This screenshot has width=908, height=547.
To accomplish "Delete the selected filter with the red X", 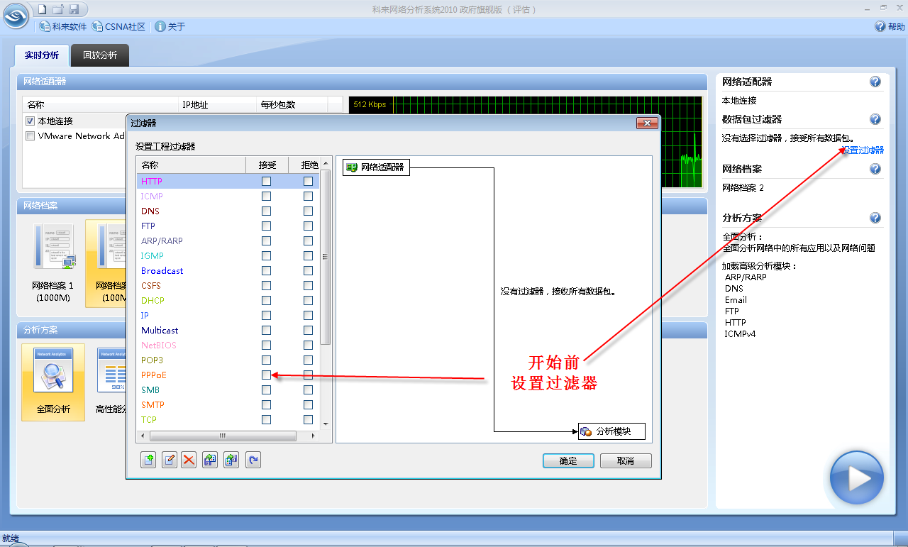I will coord(189,460).
